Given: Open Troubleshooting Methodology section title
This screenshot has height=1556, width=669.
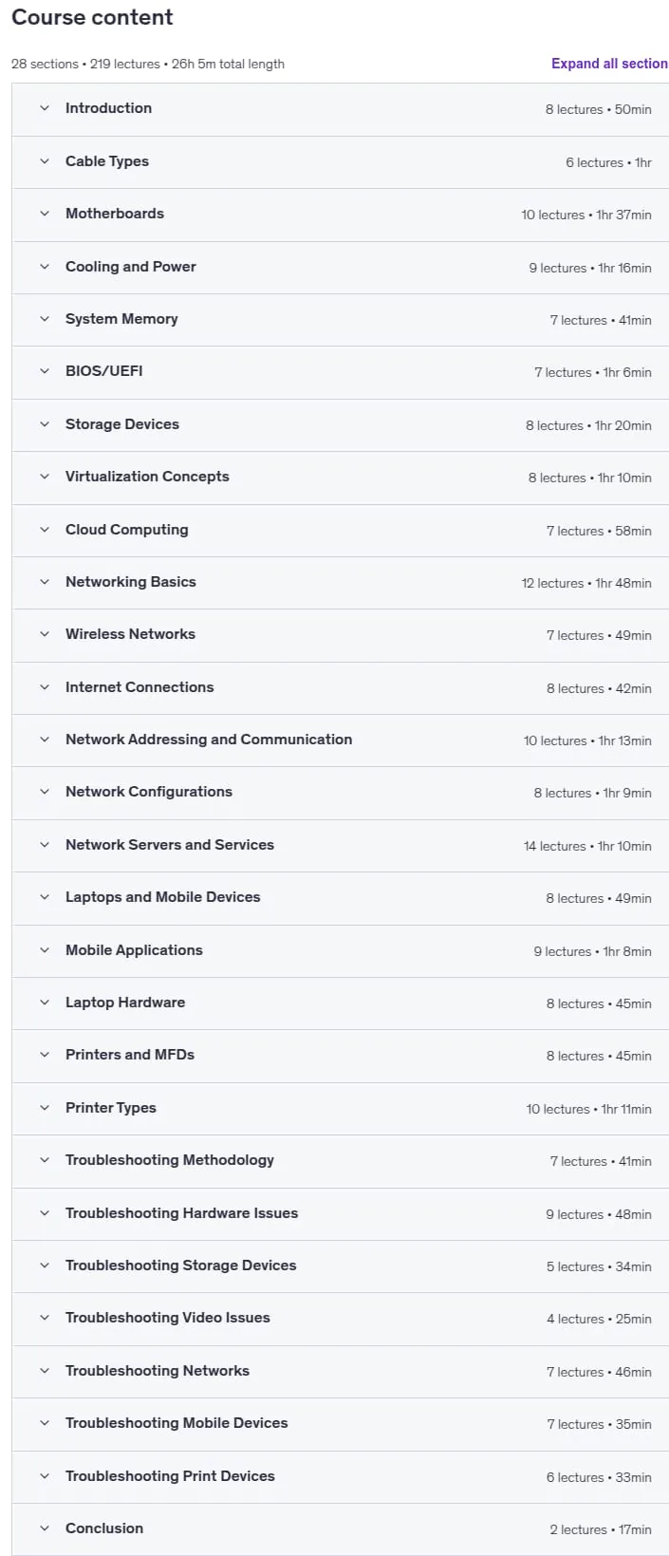Looking at the screenshot, I should [x=170, y=1160].
